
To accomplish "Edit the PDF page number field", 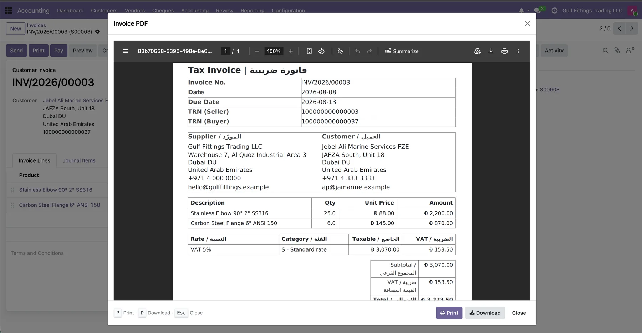I will click(225, 51).
